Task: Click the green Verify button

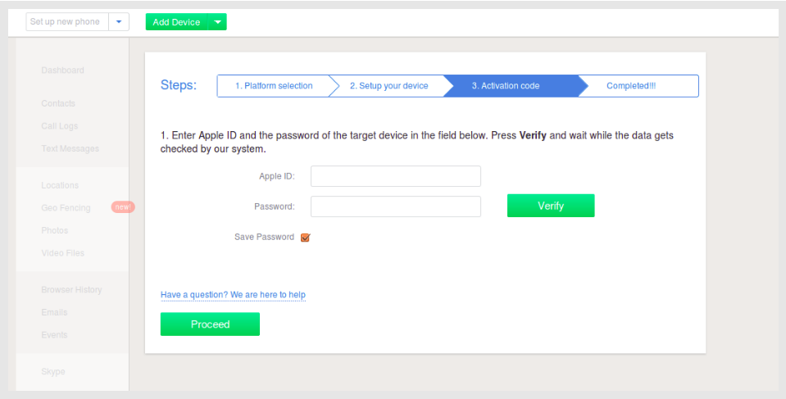Action: pyautogui.click(x=551, y=206)
